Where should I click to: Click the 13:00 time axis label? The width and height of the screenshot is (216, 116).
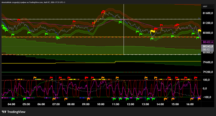tap(145, 104)
